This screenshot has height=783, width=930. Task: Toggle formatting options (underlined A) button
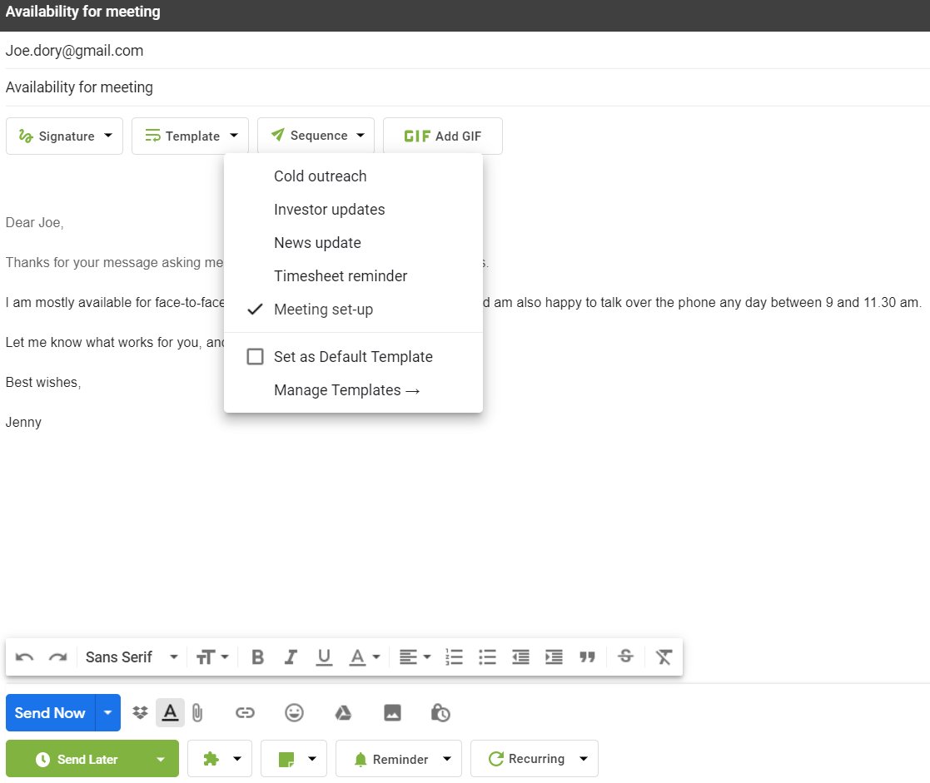point(170,712)
